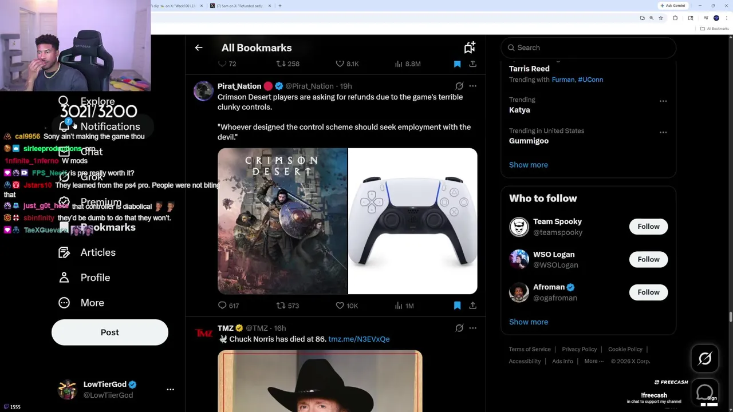Open the More sidebar menu
733x412 pixels.
(x=81, y=303)
